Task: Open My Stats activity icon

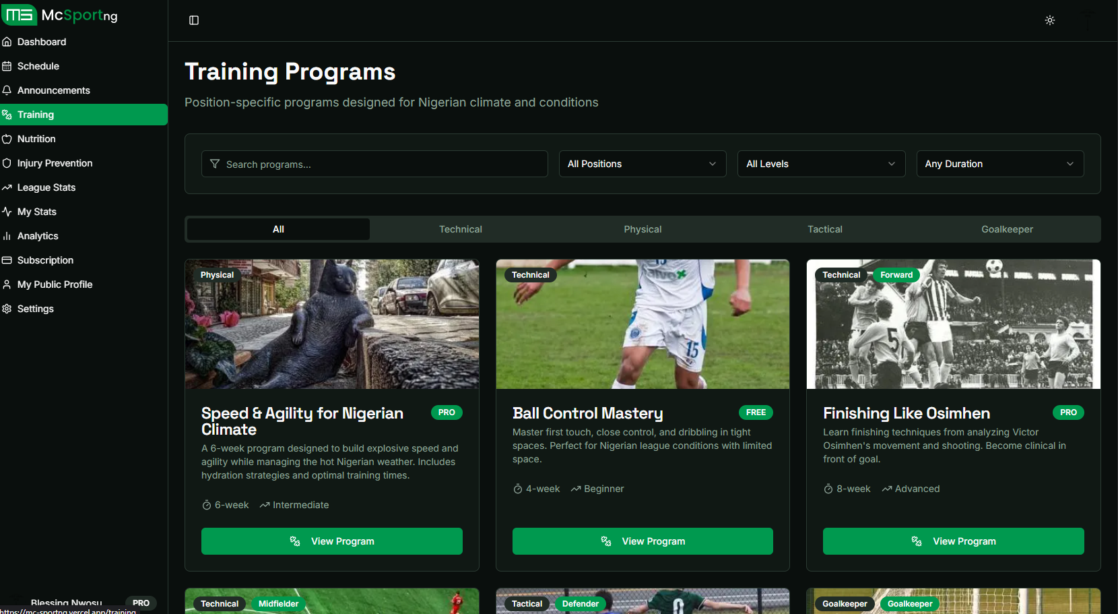Action: [6, 211]
